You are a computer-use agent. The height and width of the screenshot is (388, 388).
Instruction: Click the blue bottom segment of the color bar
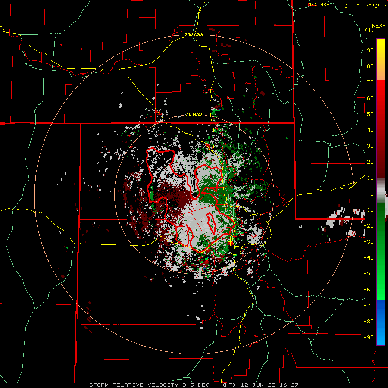click(x=381, y=322)
